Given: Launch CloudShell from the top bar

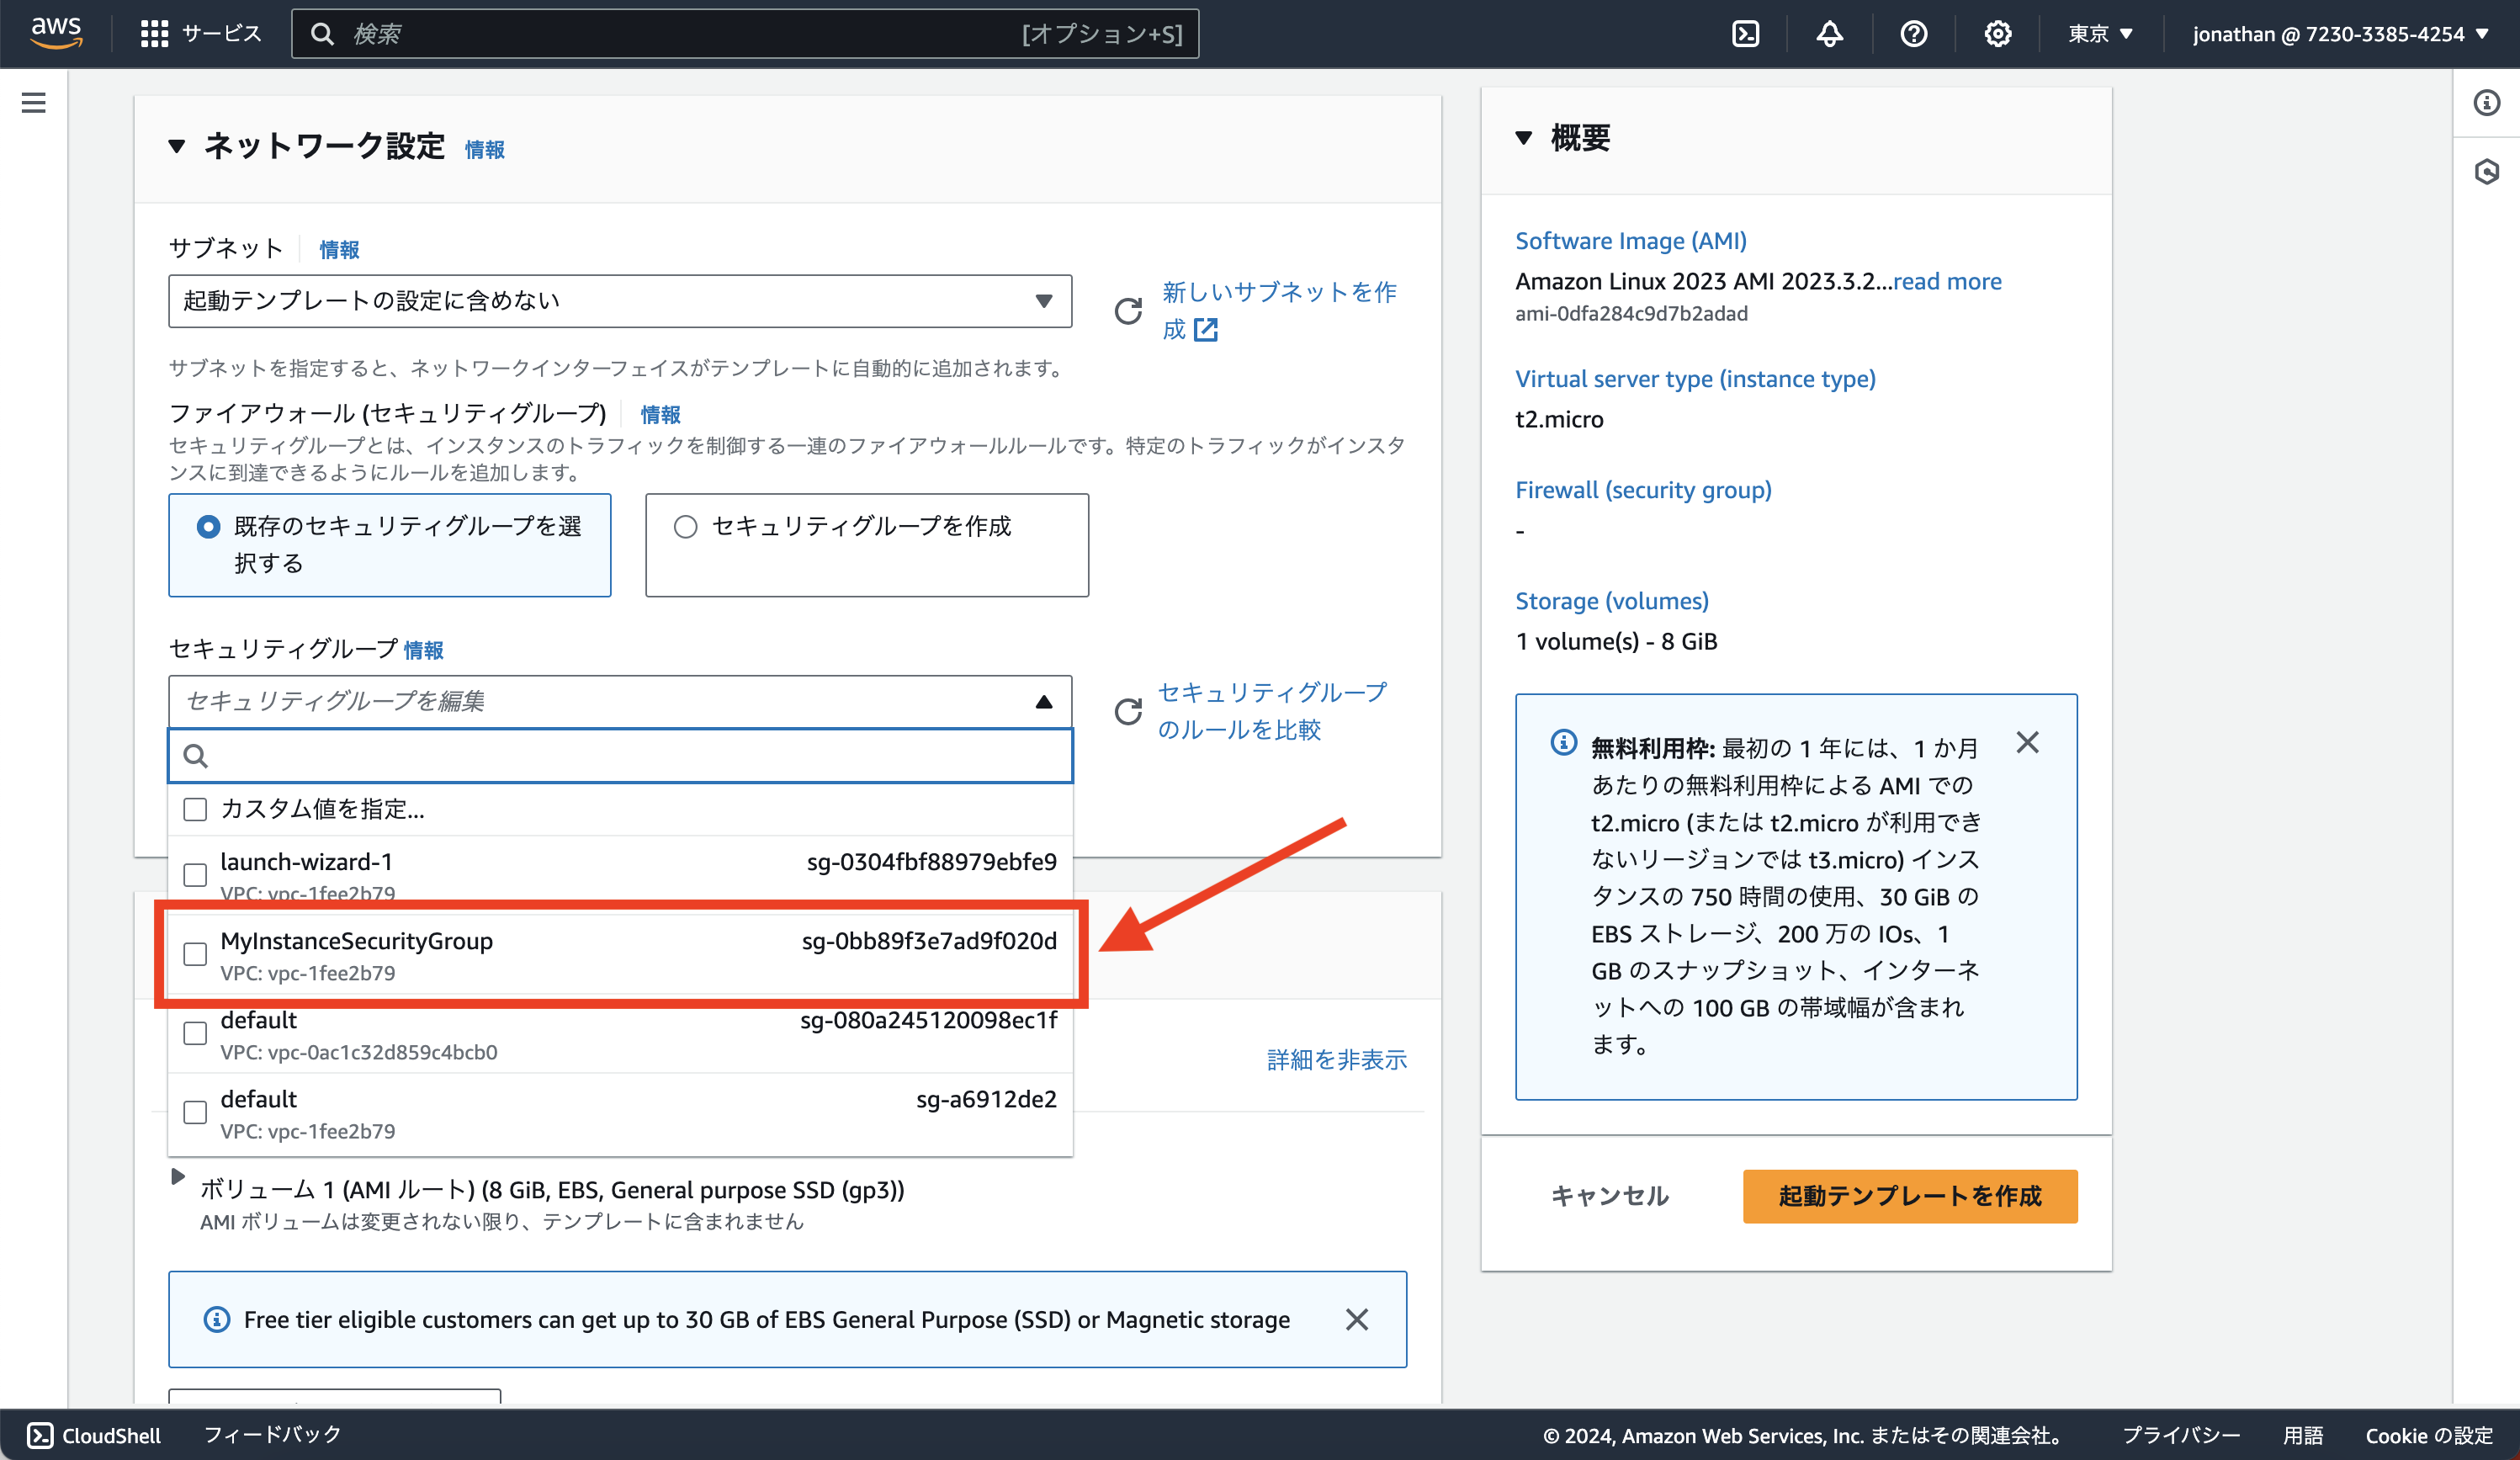Looking at the screenshot, I should 1748,33.
